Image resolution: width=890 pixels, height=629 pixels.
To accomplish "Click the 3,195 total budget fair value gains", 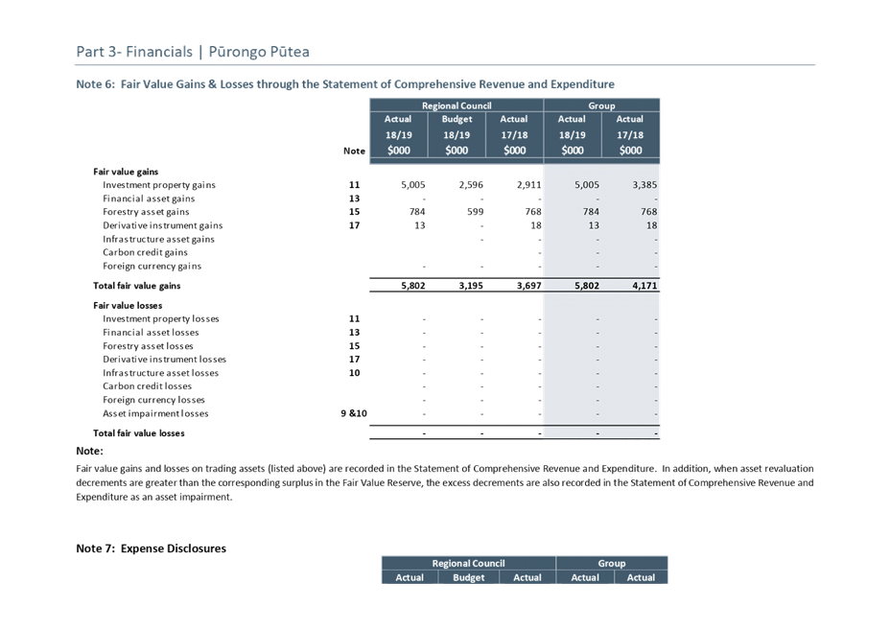I will (x=471, y=286).
